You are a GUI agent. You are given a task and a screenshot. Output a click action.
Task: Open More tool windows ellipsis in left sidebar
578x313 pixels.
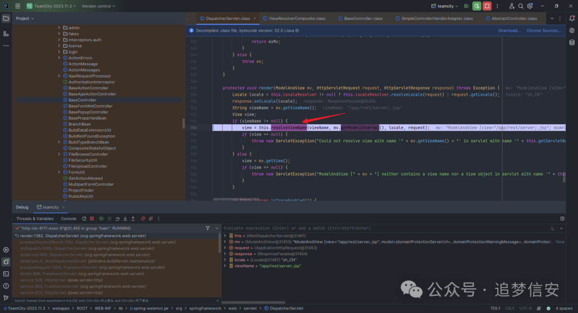pos(6,45)
